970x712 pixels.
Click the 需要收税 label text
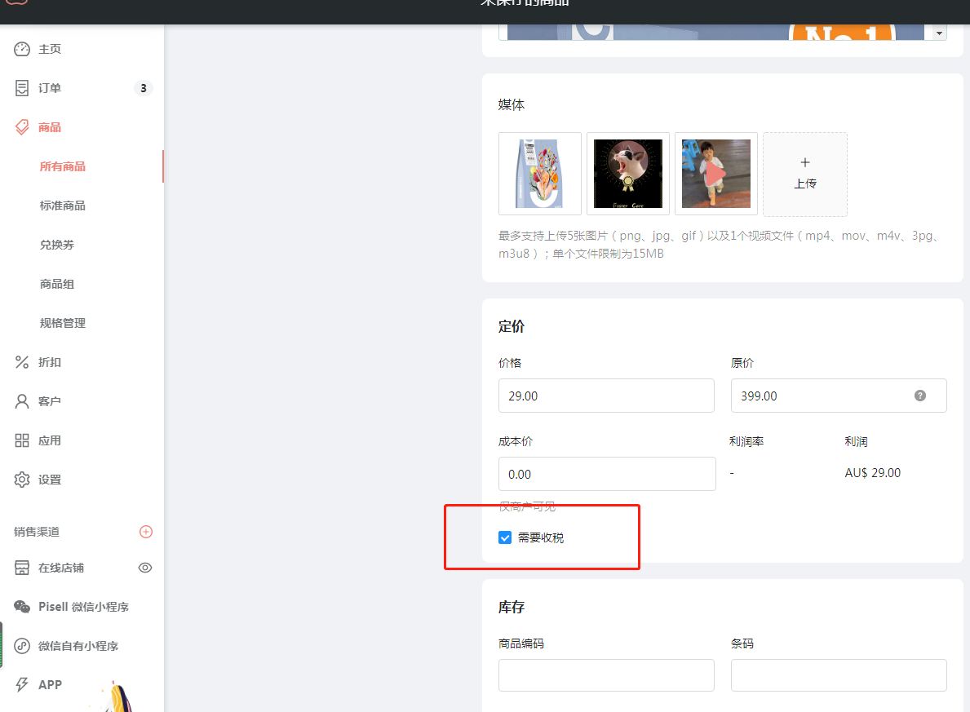pos(541,537)
